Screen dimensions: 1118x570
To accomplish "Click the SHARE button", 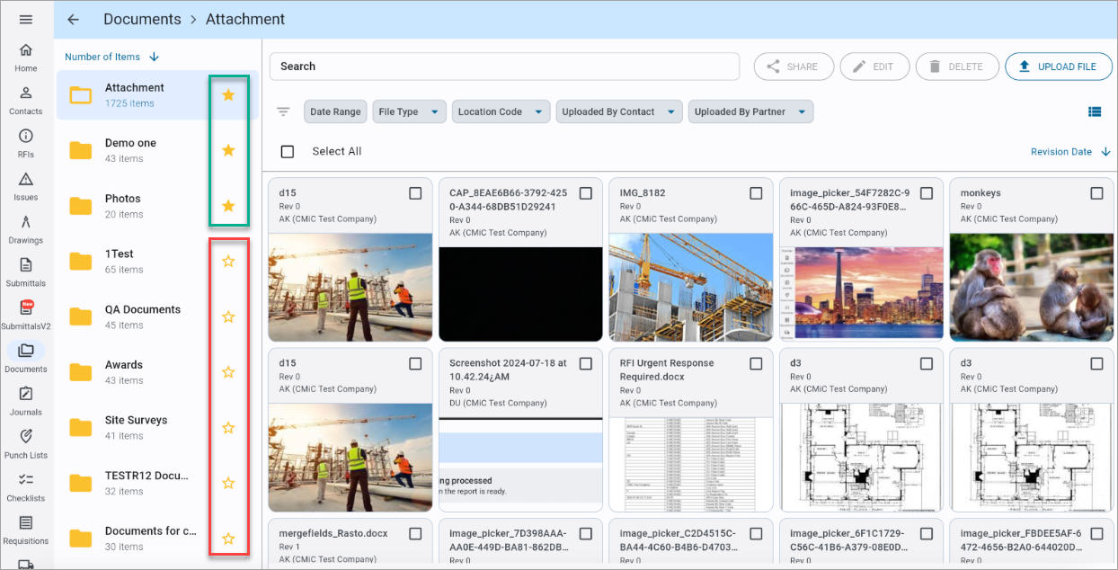I will [794, 66].
